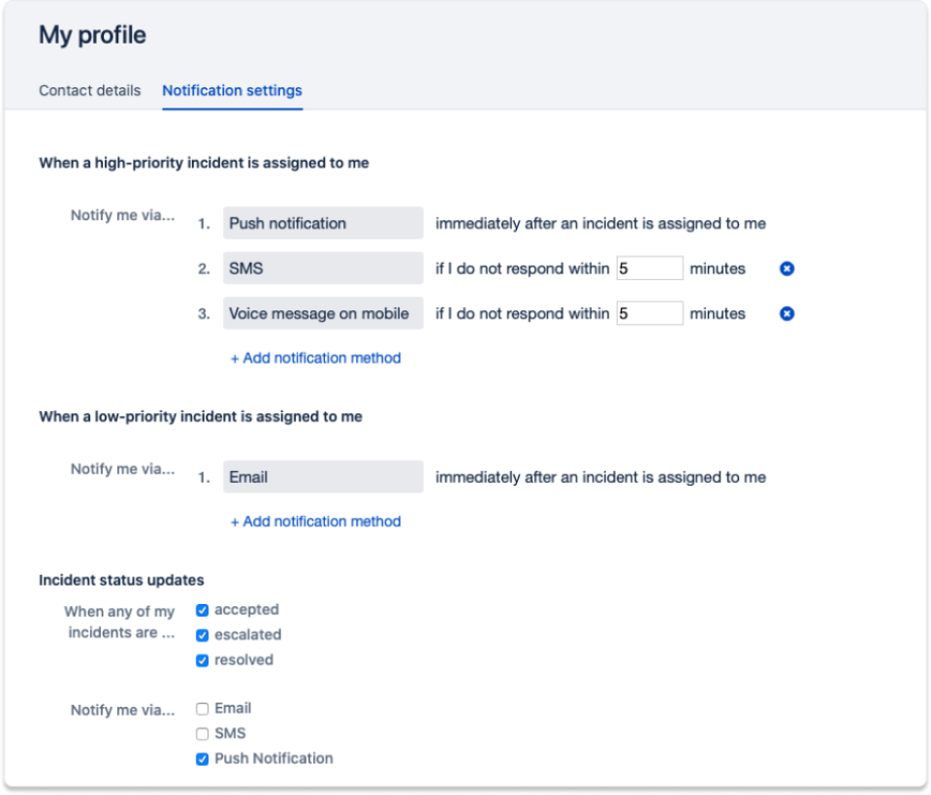931x795 pixels.
Task: Change the SMS method for step 2
Action: [323, 269]
